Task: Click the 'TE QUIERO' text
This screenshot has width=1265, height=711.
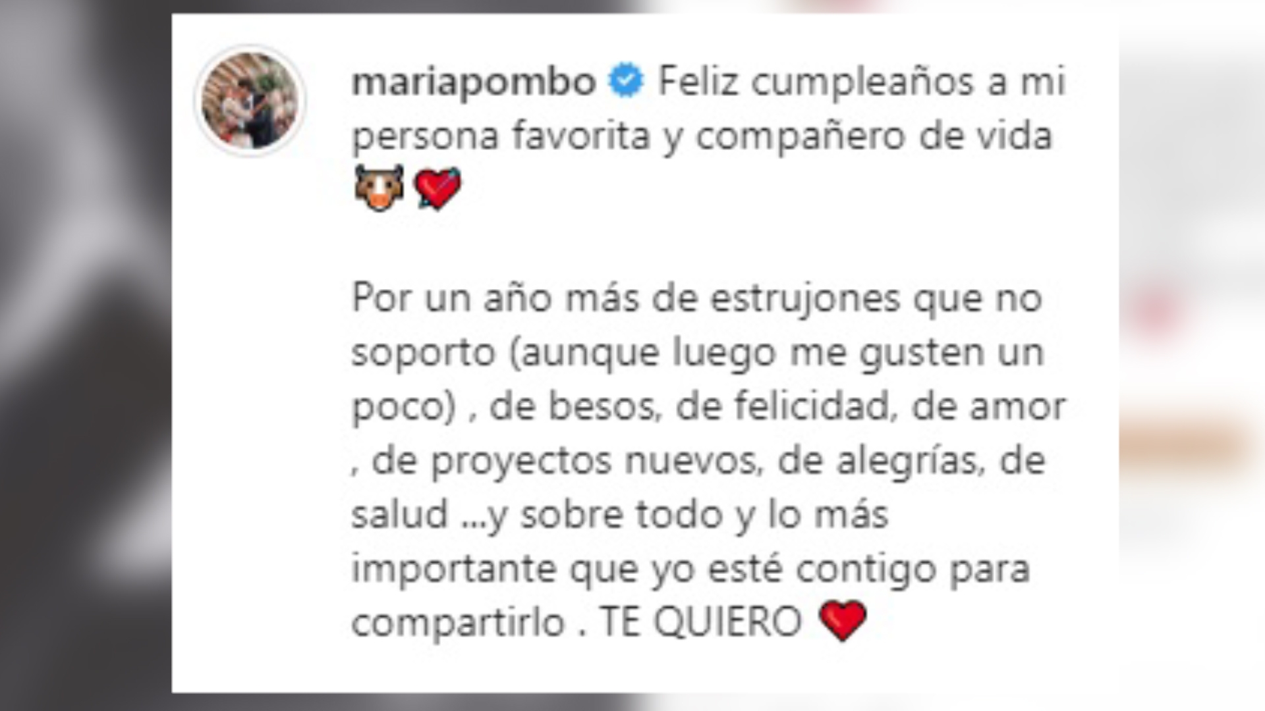Action: (700, 622)
